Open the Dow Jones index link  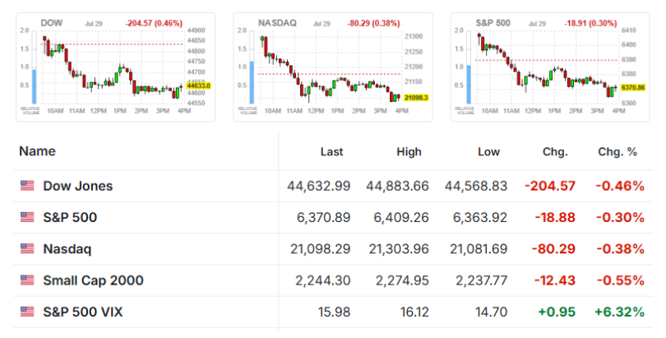[78, 186]
